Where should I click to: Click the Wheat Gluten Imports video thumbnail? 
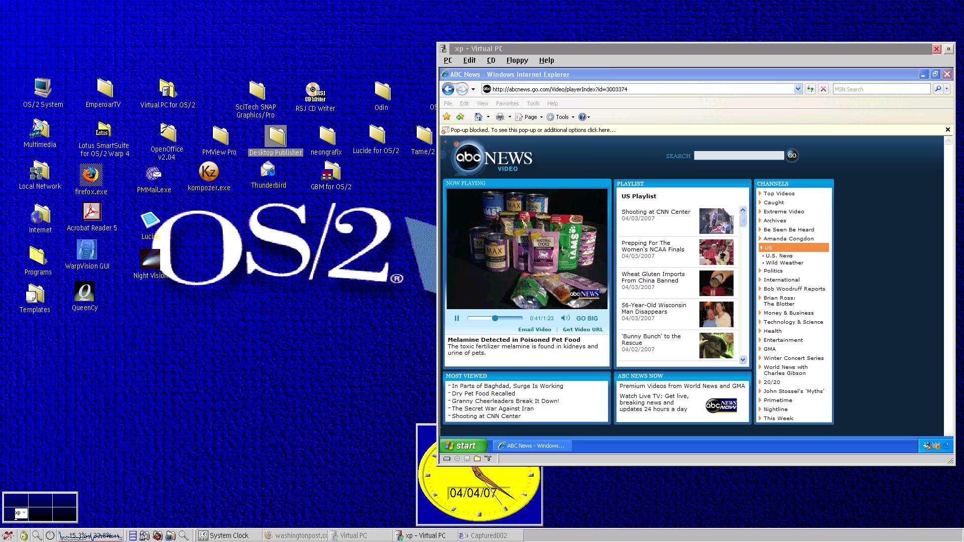coord(716,283)
